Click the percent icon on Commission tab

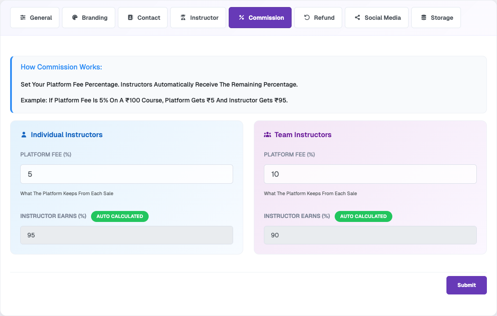click(241, 18)
